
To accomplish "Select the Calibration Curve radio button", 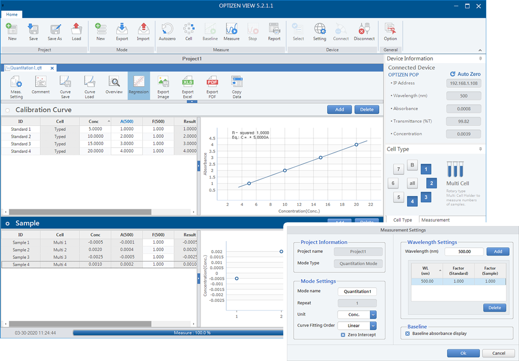I will pos(7,110).
